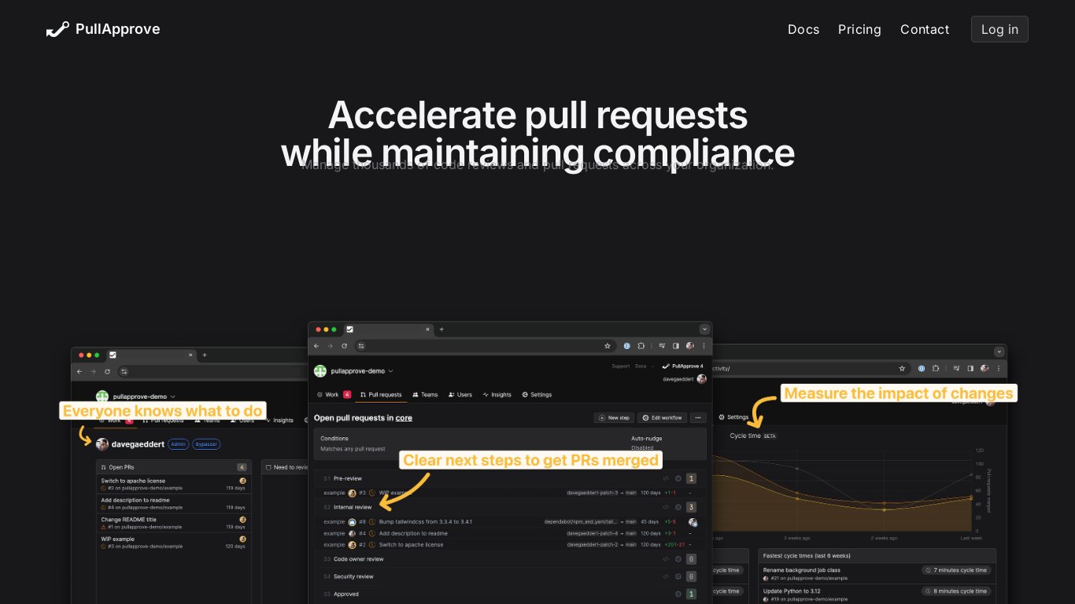The height and width of the screenshot is (604, 1075).
Task: Click the Admin badge next to davegaeddert
Action: [179, 444]
